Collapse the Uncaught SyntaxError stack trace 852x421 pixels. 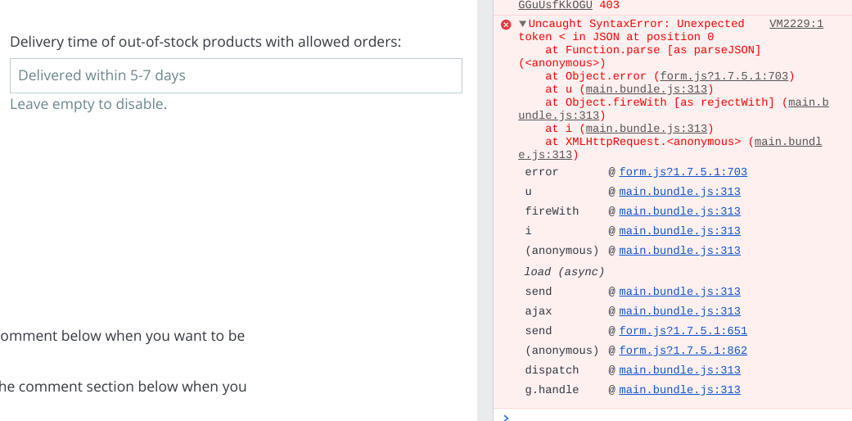click(523, 24)
